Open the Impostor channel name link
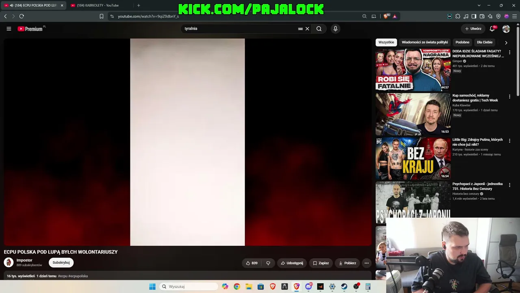Screen dimensions: 520x293 pyautogui.click(x=24, y=260)
